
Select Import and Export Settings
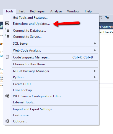33,109
